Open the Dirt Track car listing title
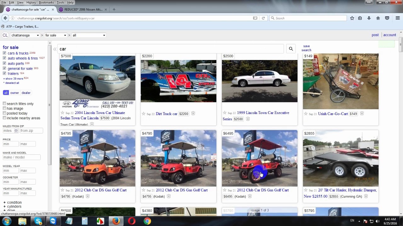Screen dimensions: 403x226 (x=167, y=114)
